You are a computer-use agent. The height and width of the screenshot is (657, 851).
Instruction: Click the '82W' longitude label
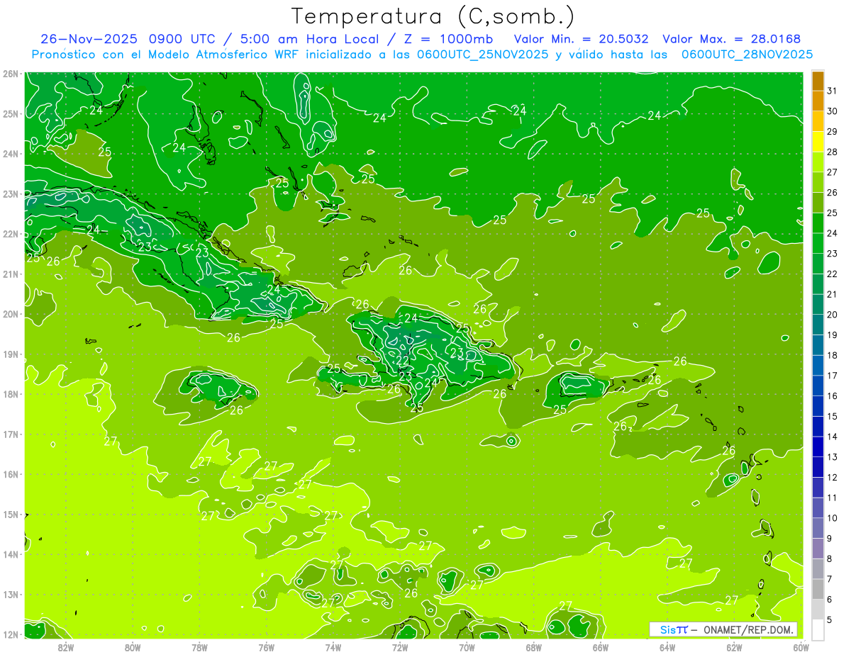pos(66,647)
